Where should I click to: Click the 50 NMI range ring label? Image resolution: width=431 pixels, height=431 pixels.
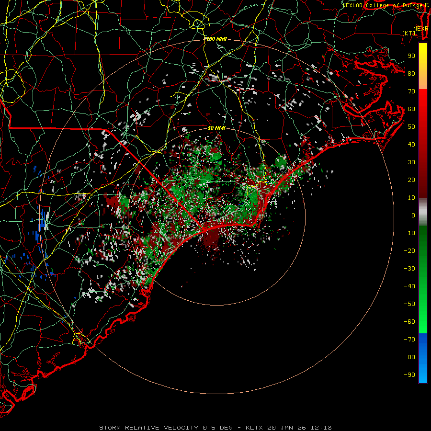[216, 128]
